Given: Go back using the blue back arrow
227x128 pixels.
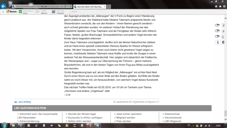Looking at the screenshot, I should click(x=3, y=6).
